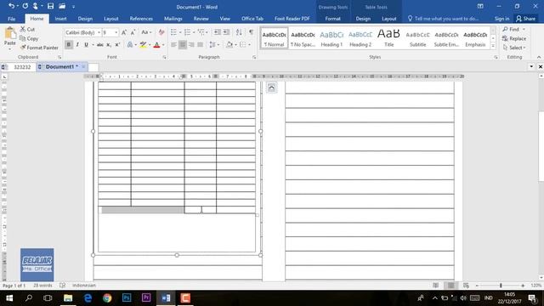Viewport: 544px width, 306px height.
Task: Select the Copy command
Action: (x=29, y=38)
